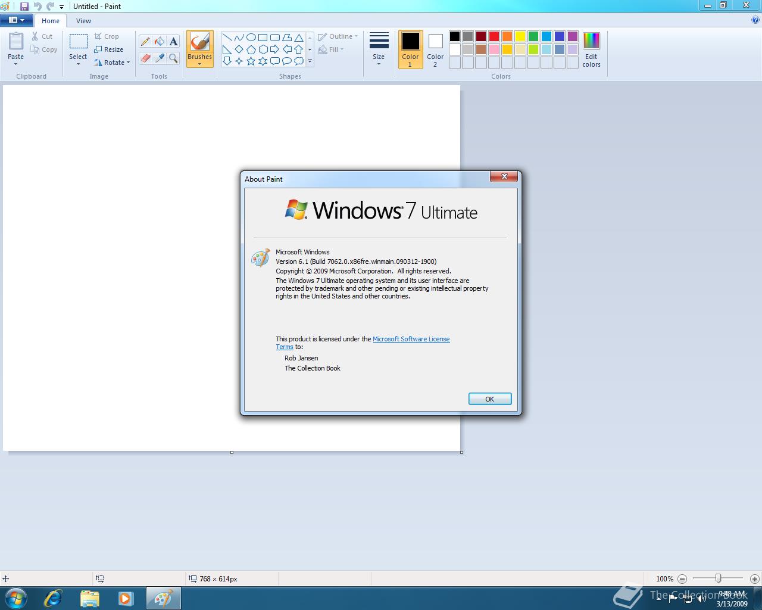Choose the Heart-like cloud callout shape
Viewport: 762px width, 610px height.
coord(299,61)
